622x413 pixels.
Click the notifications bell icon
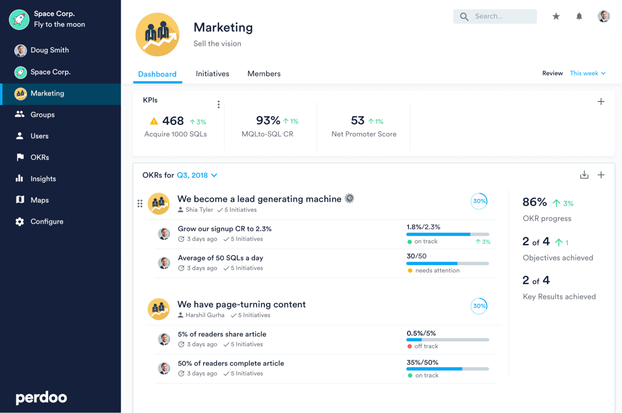point(579,16)
